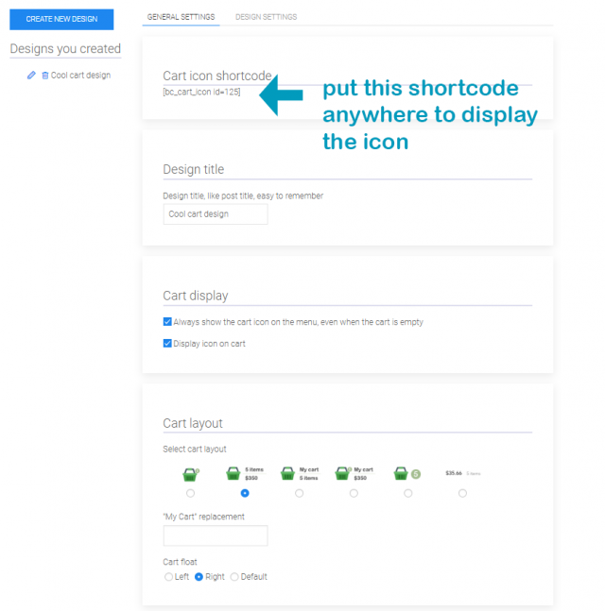Image resolution: width=605 pixels, height=611 pixels.
Task: Click the plain basket layout icon
Action: click(x=190, y=474)
